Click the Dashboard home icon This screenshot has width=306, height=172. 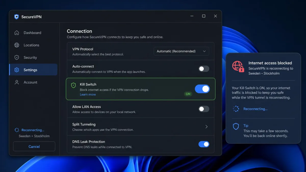pos(17,33)
